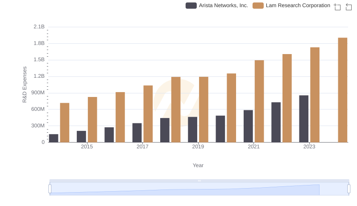
Task: Click the Lam Research bar for 2019
Action: click(x=203, y=109)
